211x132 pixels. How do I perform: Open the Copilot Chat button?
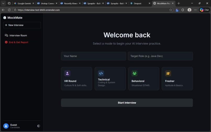point(204,10)
